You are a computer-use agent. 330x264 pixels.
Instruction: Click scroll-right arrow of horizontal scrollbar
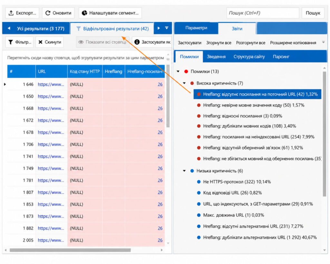point(162,250)
